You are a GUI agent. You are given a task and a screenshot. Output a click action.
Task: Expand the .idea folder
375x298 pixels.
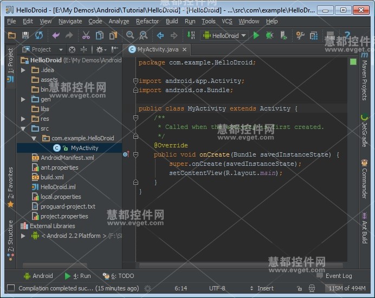[23, 70]
